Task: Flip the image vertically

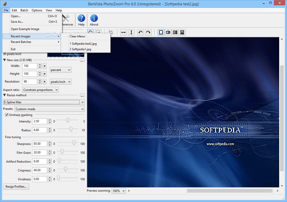Action: point(131,33)
